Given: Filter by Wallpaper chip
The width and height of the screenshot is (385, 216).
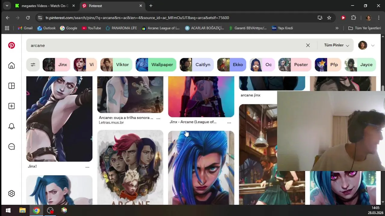Looking at the screenshot, I should click(x=156, y=64).
